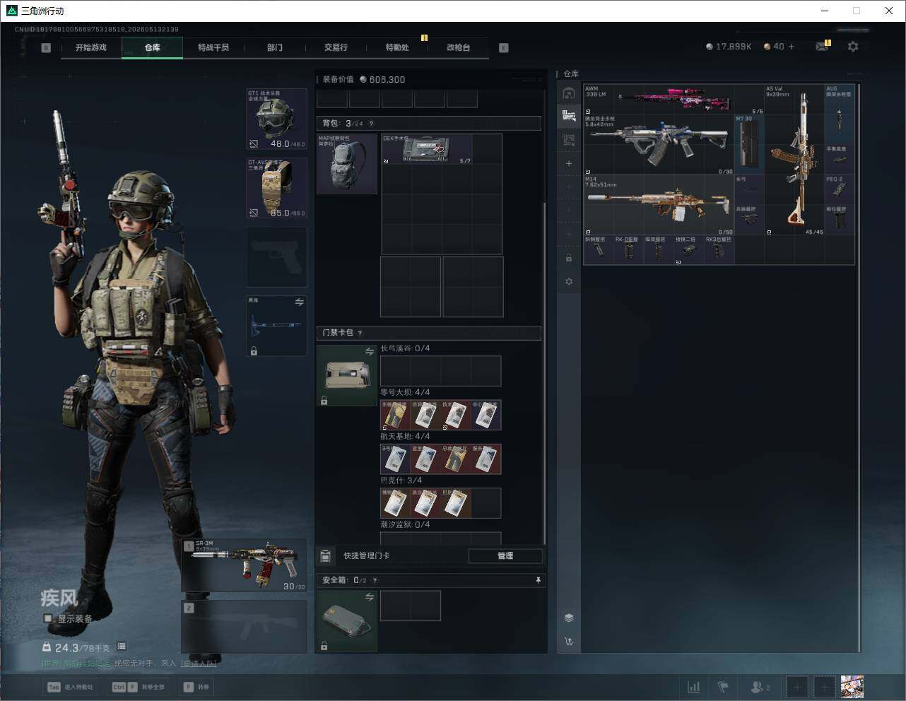
Task: Switch to the 特战干员 tab
Action: click(x=213, y=47)
